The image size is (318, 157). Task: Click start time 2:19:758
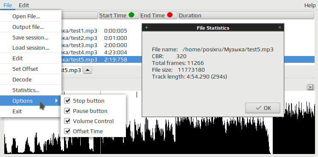pos(116,60)
